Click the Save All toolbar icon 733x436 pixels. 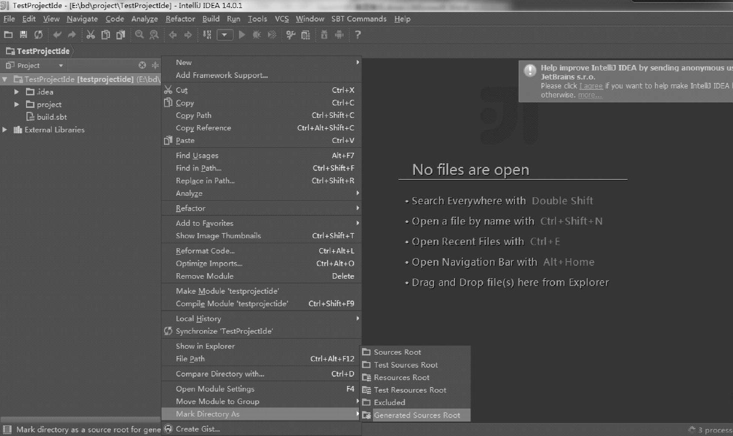(23, 34)
